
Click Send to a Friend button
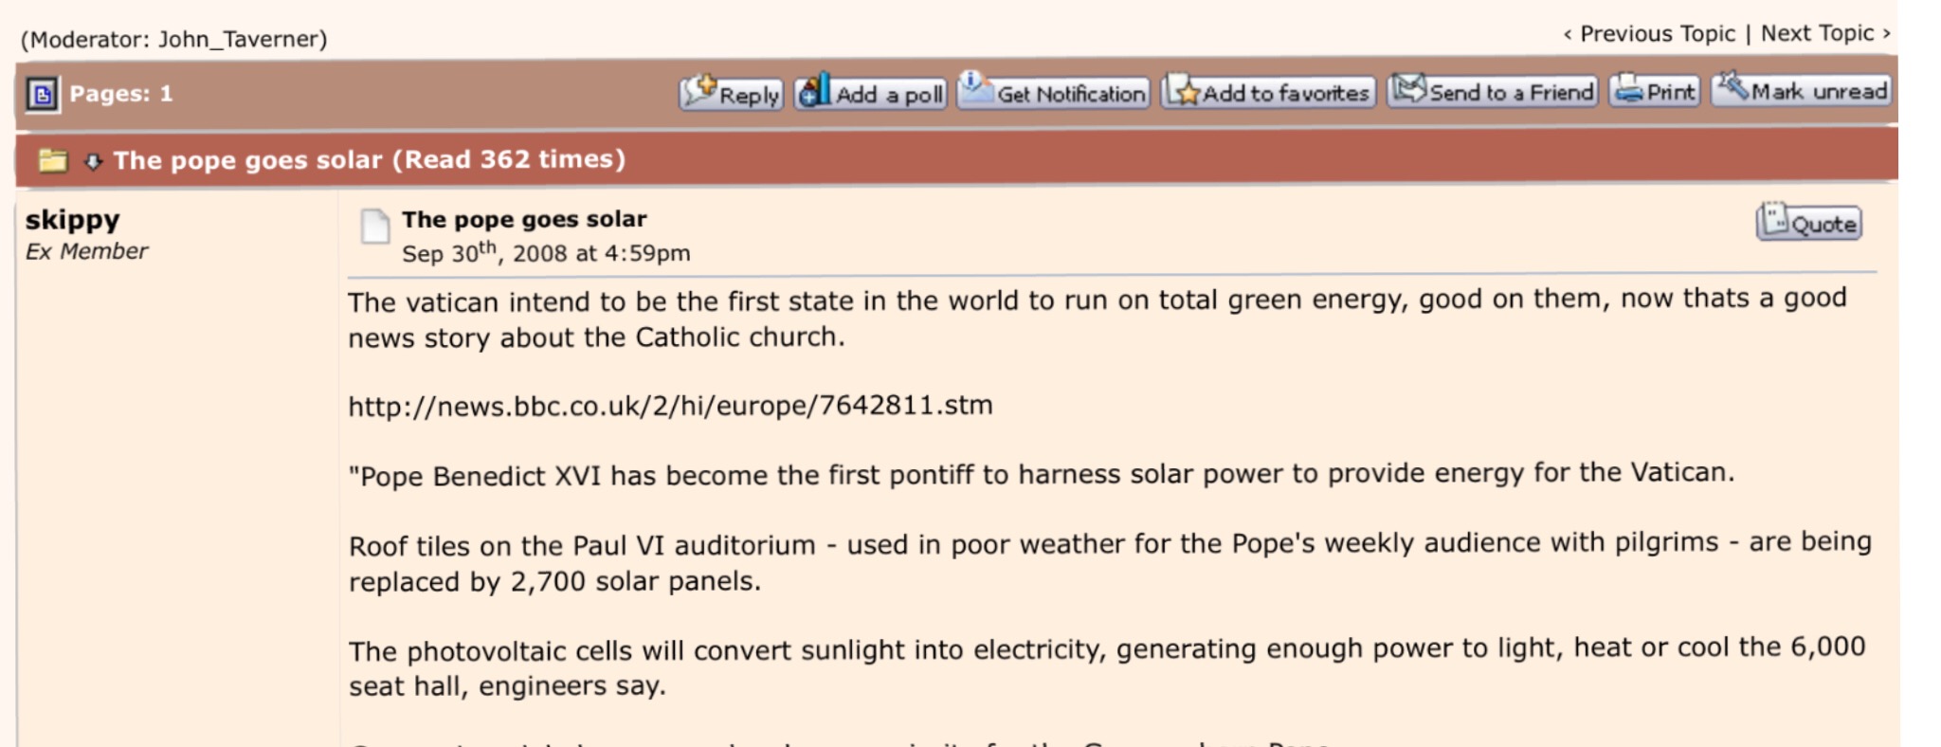pos(1493,91)
